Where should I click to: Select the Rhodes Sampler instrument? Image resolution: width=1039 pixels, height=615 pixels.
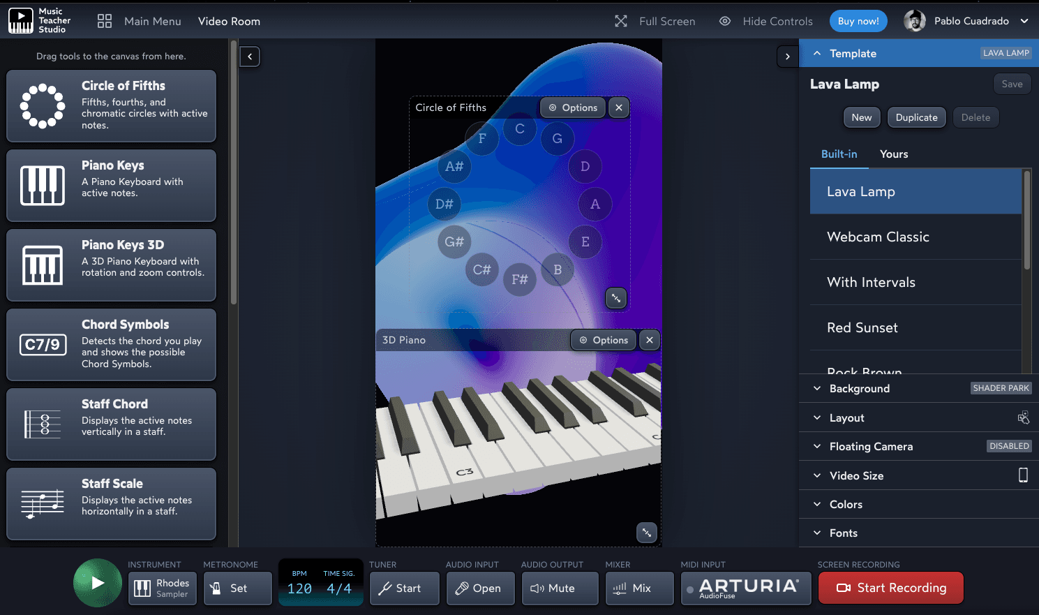163,588
